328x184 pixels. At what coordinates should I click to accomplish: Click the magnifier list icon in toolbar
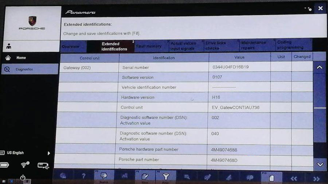click(187, 177)
